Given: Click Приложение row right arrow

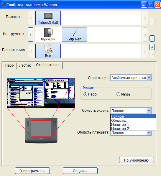Looking at the screenshot, I should click(x=145, y=51).
